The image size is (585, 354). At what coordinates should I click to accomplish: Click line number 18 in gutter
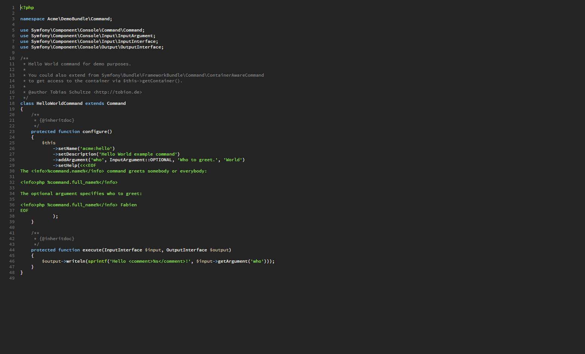(x=12, y=103)
